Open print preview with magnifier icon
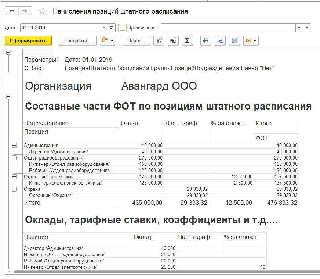Image resolution: width=320 pixels, height=279 pixels. [220, 40]
